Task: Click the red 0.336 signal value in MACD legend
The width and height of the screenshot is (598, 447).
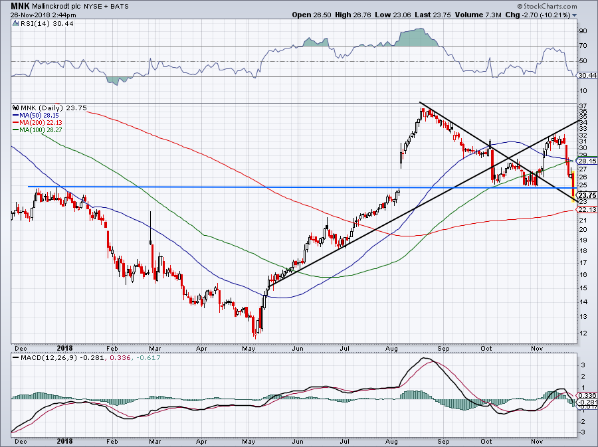Action: point(119,358)
